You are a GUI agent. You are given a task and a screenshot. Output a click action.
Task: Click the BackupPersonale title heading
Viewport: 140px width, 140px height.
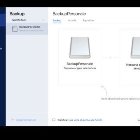pos(69,14)
